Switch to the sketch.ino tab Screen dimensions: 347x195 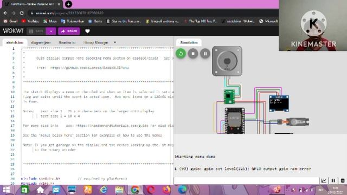point(15,42)
